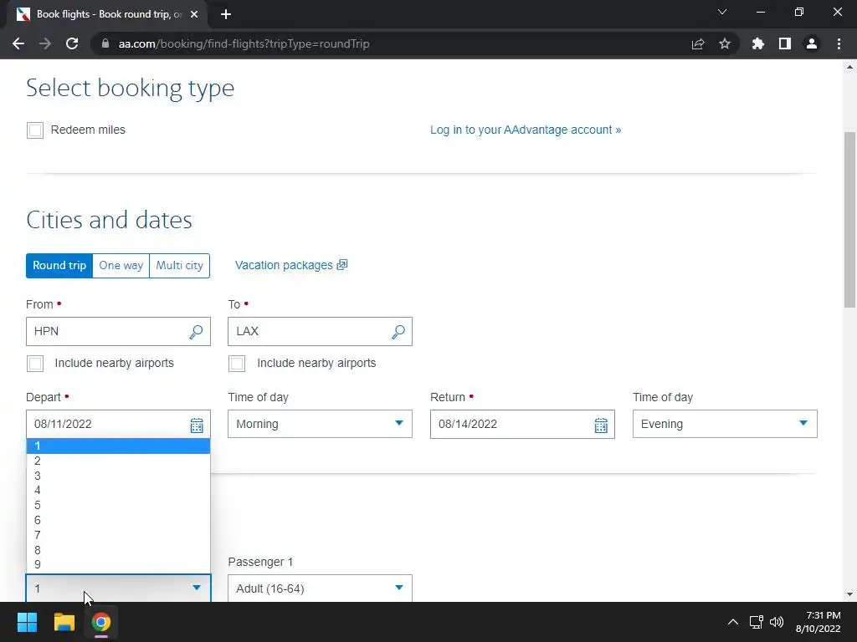
Task: Search To airport with magnifier
Action: [x=398, y=331]
